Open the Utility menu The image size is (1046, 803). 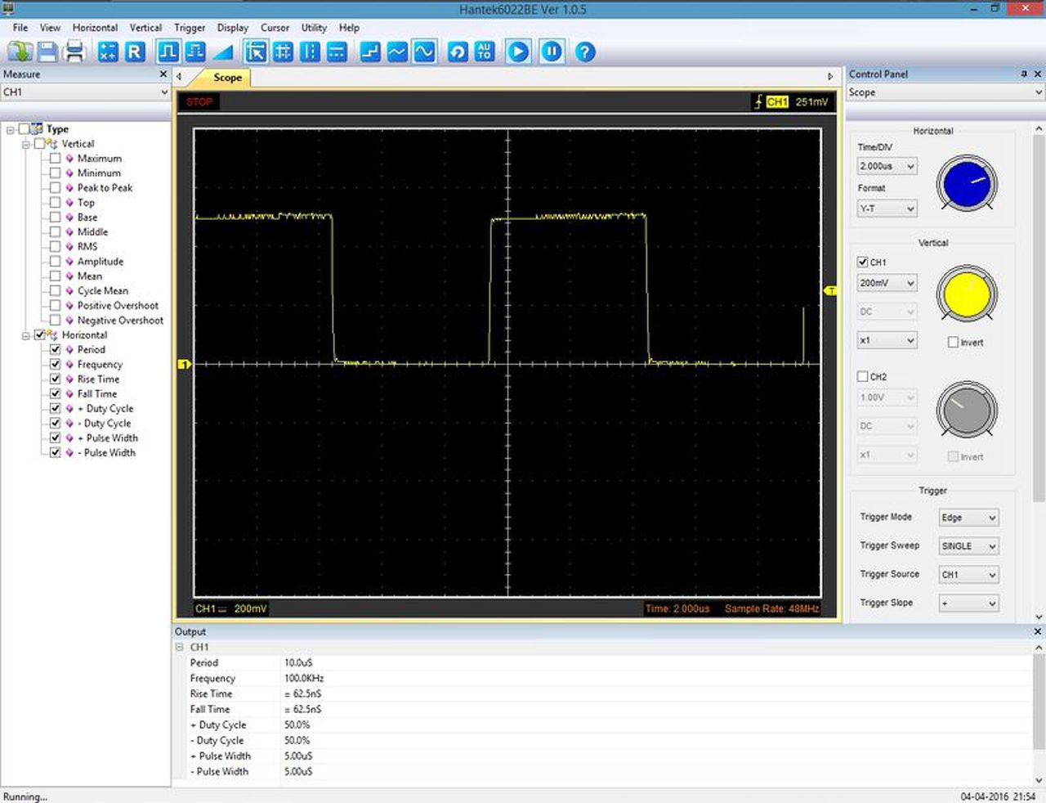pyautogui.click(x=314, y=28)
